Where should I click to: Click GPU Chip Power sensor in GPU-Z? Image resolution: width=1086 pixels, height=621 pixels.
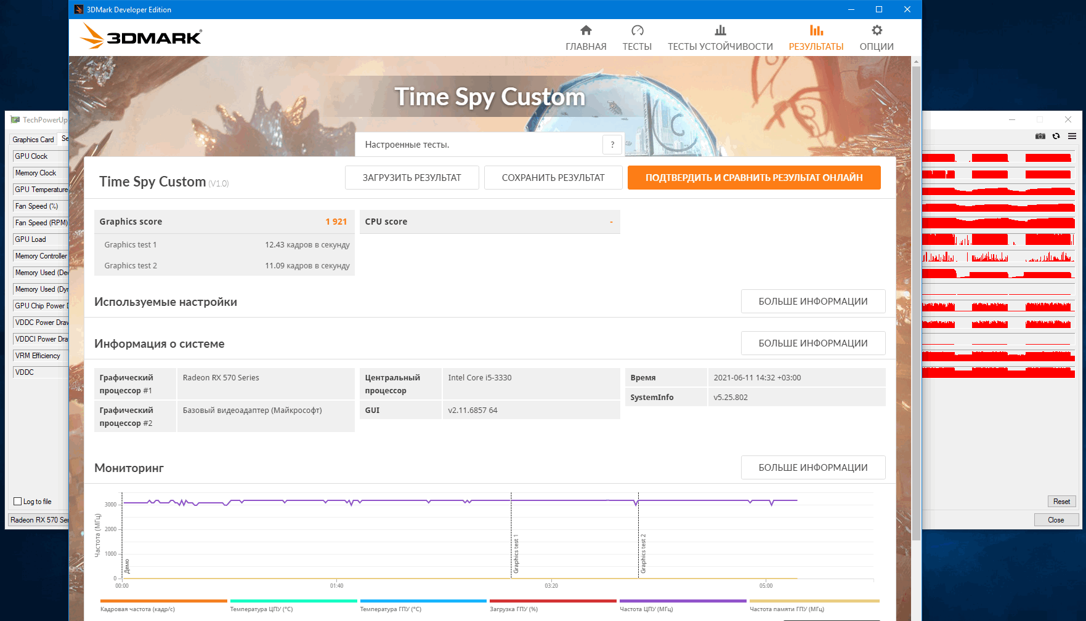[41, 306]
